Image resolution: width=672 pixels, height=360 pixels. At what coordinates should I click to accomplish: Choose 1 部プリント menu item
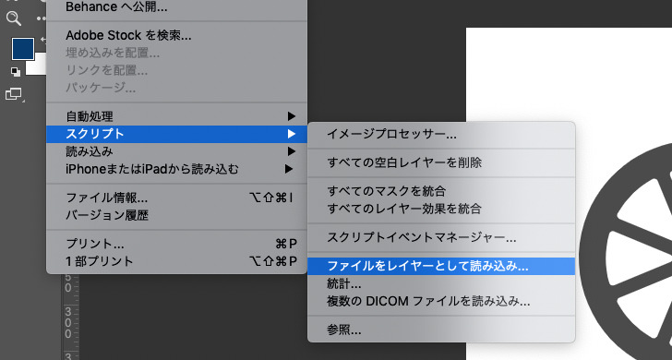pyautogui.click(x=176, y=261)
